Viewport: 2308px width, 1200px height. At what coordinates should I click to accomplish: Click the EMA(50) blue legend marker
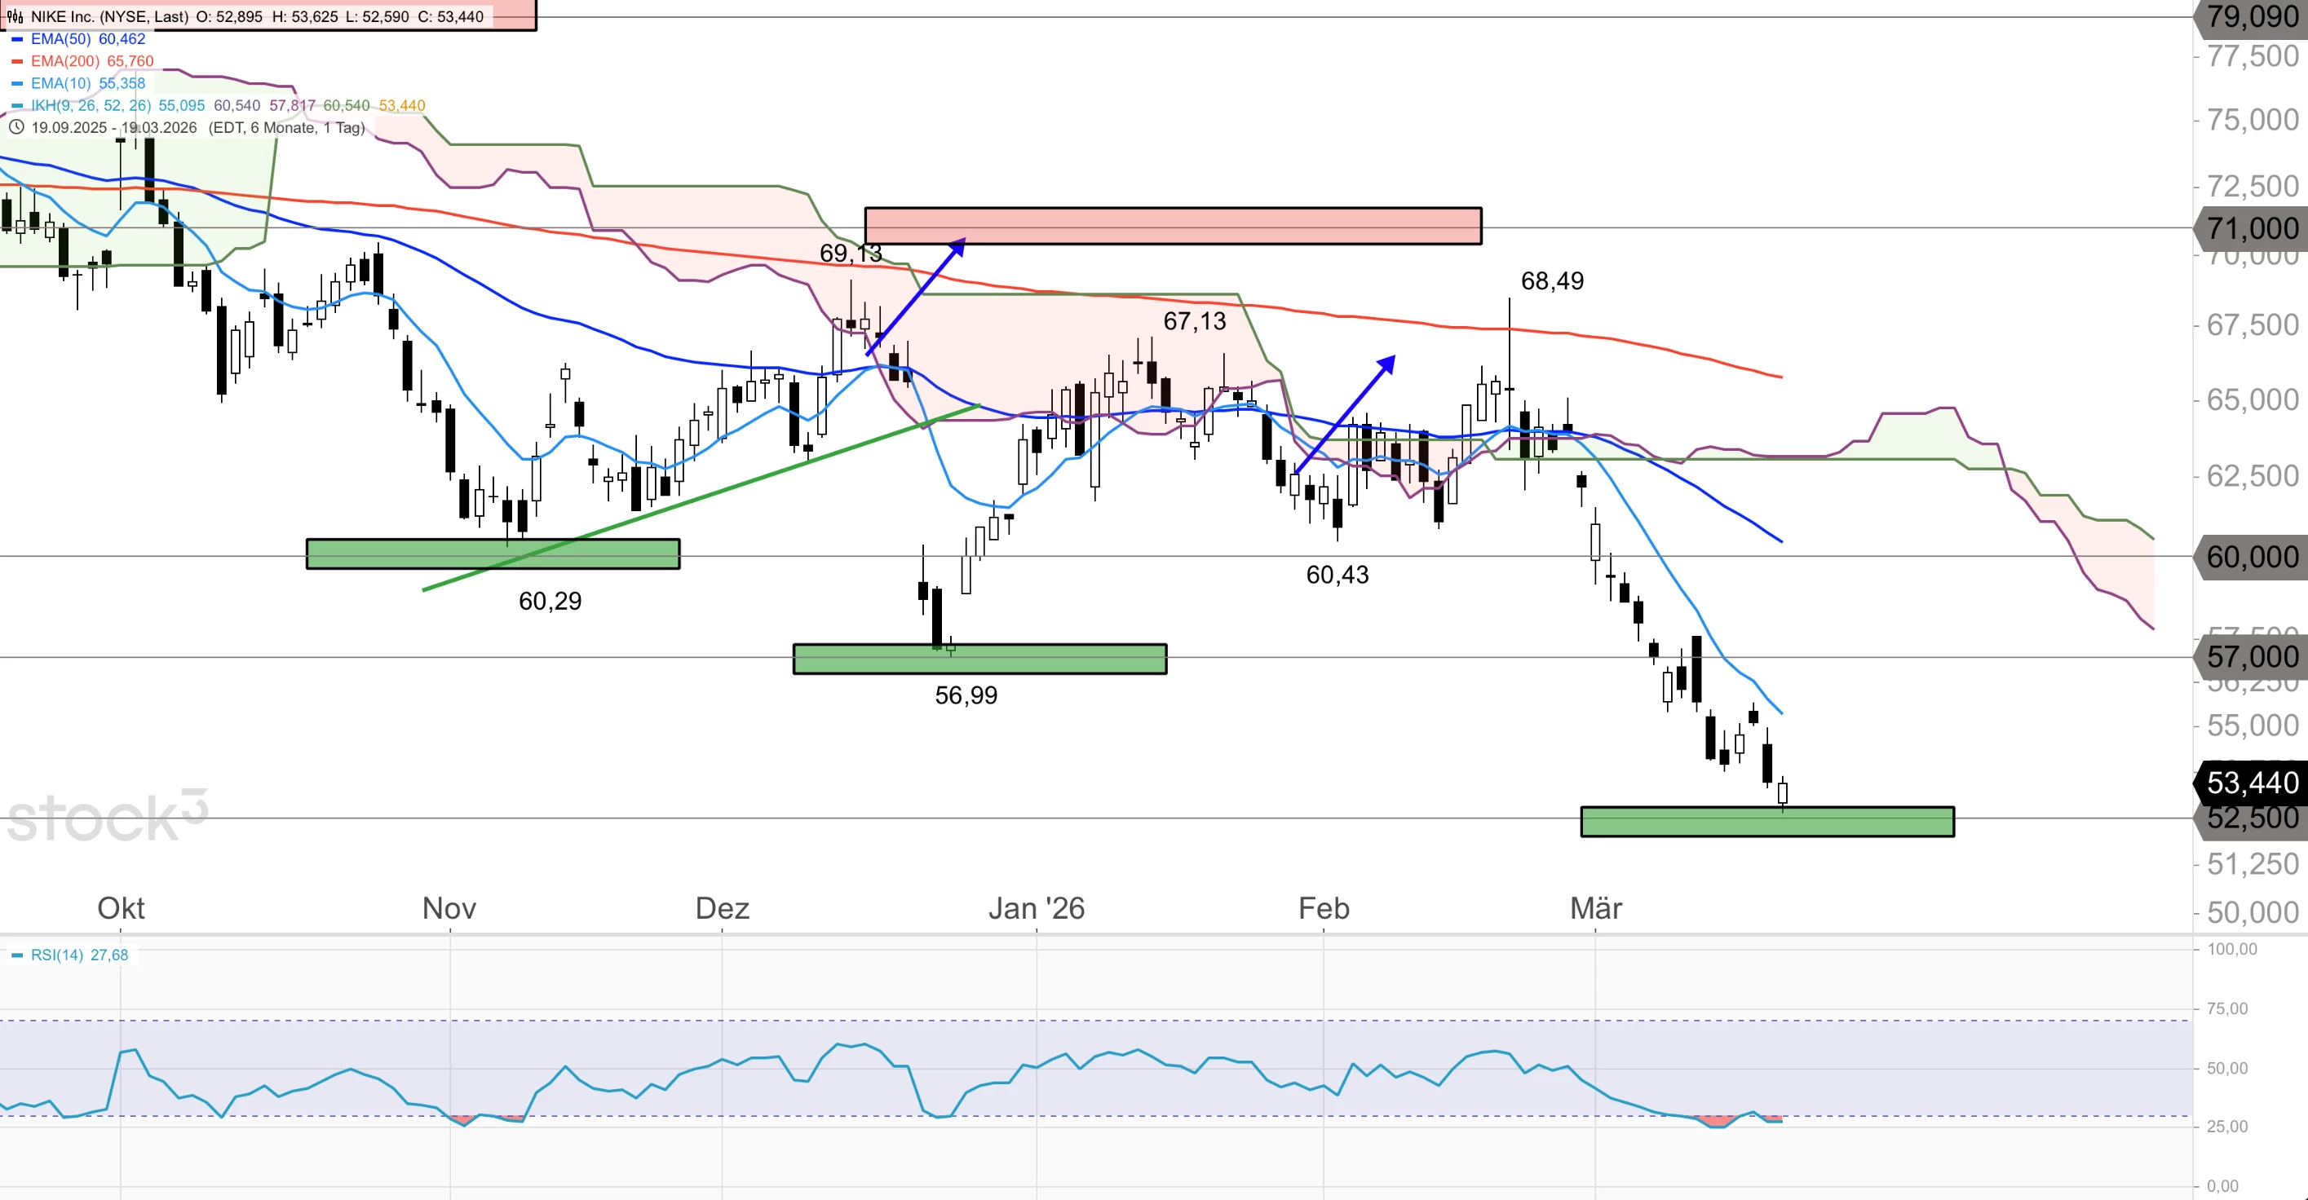point(17,39)
